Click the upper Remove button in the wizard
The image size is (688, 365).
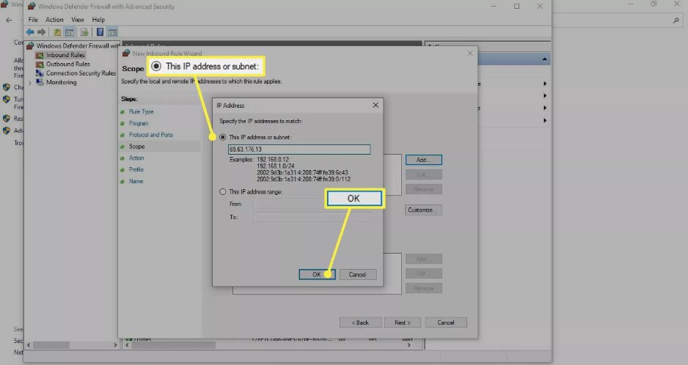coord(423,190)
